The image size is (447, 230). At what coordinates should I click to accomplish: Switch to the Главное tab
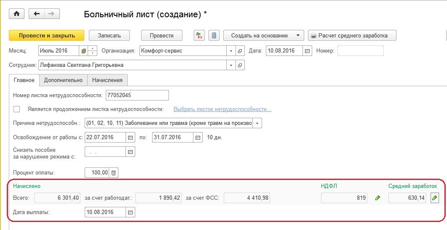(x=24, y=80)
